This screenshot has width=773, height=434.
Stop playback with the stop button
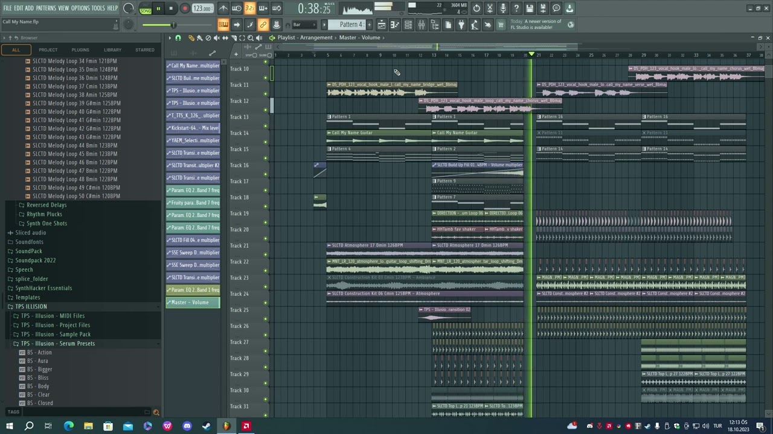click(x=171, y=8)
